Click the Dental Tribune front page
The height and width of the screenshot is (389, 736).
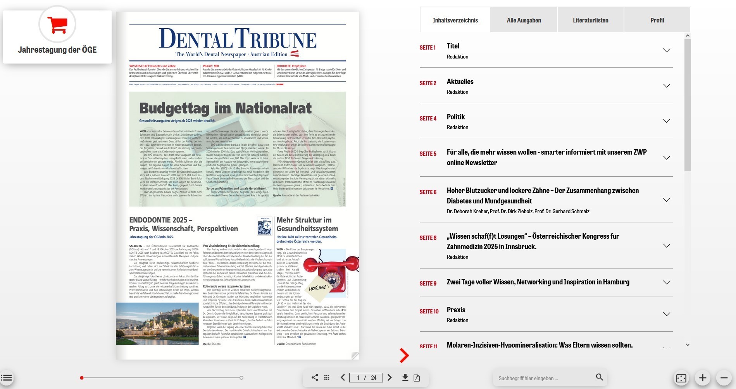pyautogui.click(x=238, y=186)
